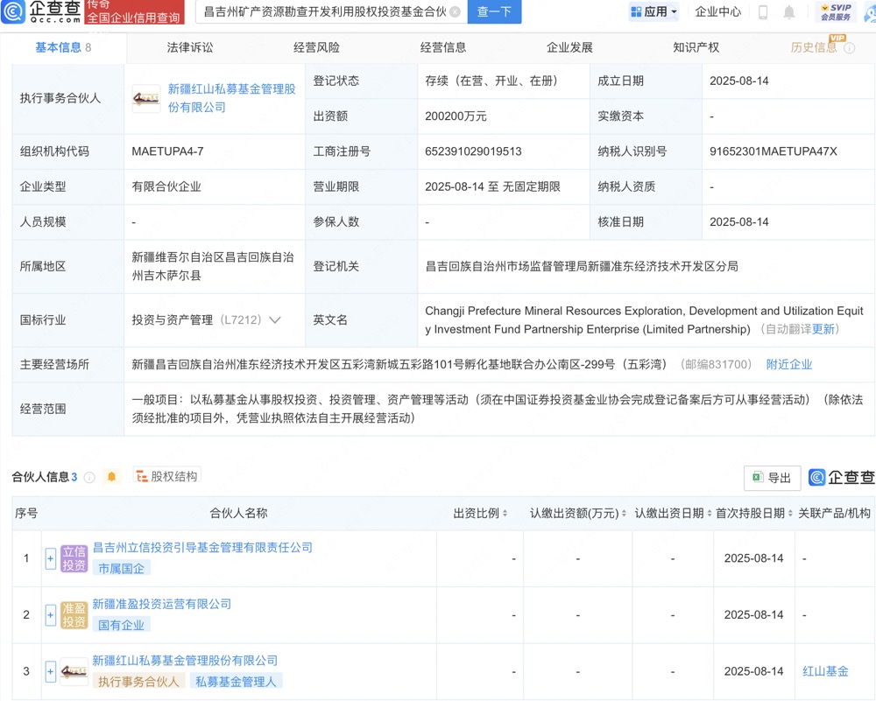Screen dimensions: 876x701
Task: Switch to 经营风险 tab
Action: 317,48
